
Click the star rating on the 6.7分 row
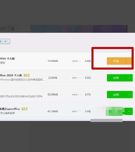(x=77, y=95)
